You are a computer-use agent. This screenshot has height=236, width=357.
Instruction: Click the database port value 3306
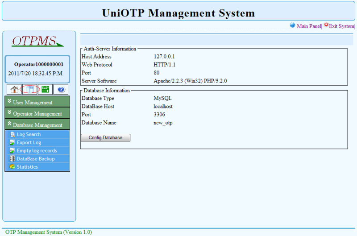click(159, 115)
